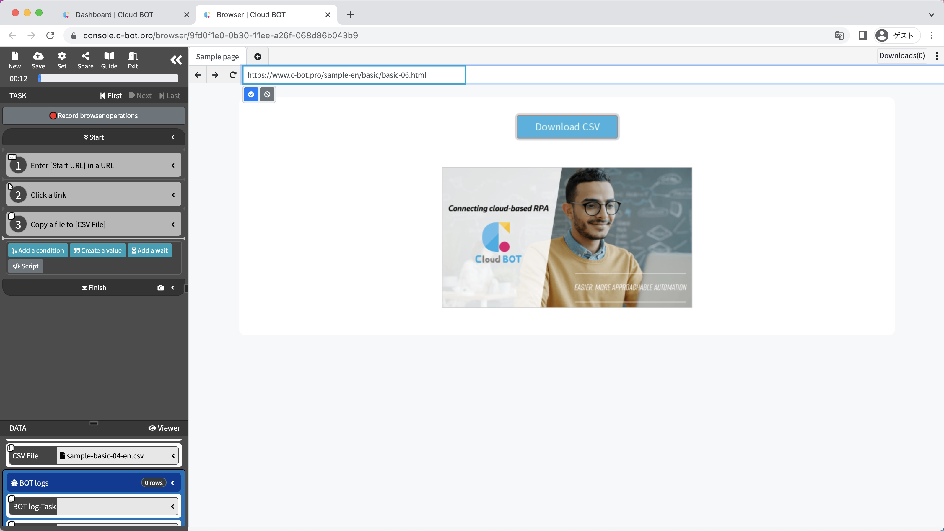The width and height of the screenshot is (944, 531).
Task: Click the Save cloud icon
Action: pyautogui.click(x=38, y=60)
